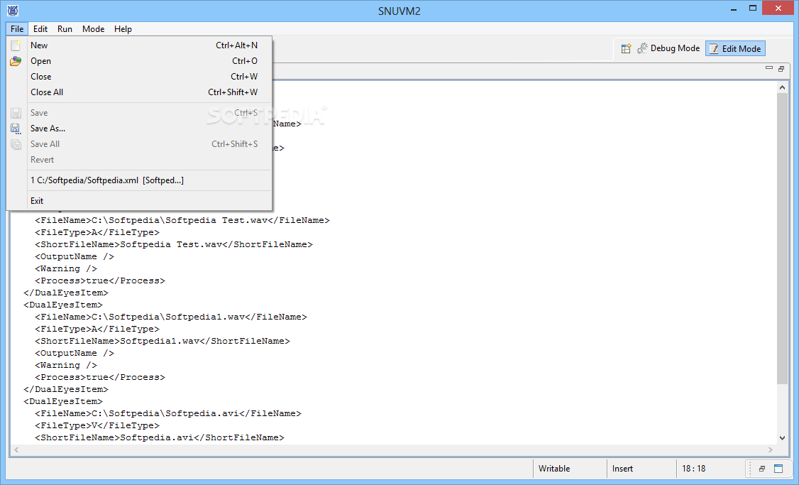This screenshot has height=485, width=799.
Task: Click the horizontal scrollbar left arrow
Action: (17, 449)
